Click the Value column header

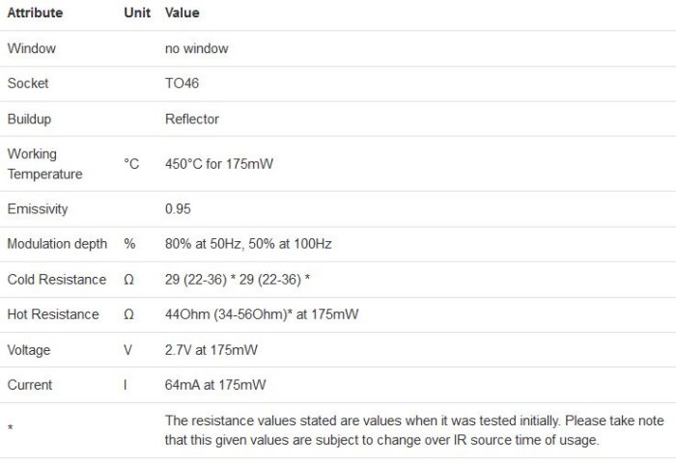tap(182, 14)
